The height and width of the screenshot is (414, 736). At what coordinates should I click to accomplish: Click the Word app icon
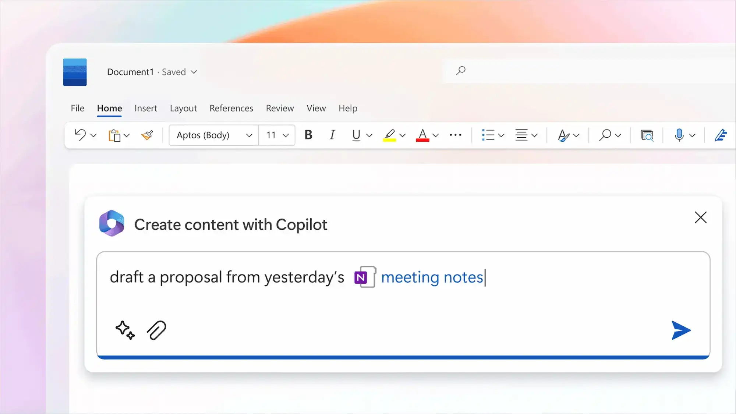[x=75, y=72]
